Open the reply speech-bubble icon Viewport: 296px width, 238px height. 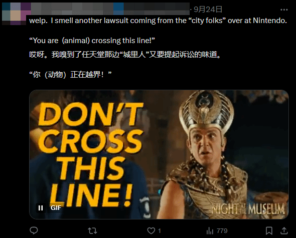coord(34,230)
